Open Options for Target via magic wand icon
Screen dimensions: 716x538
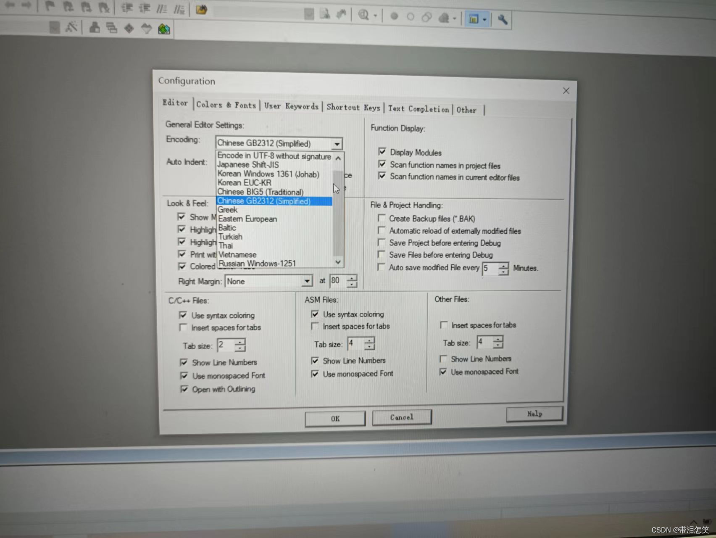pos(72,27)
